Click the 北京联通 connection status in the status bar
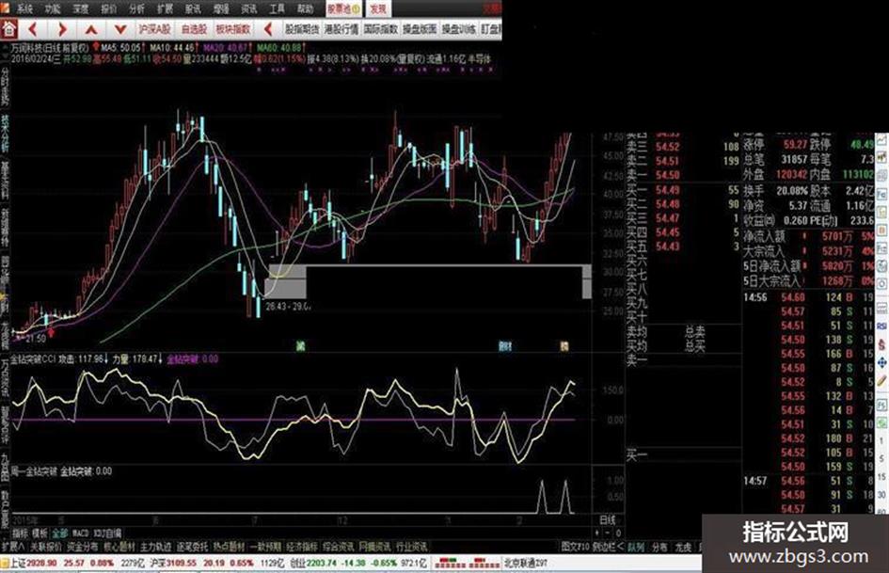The height and width of the screenshot is (573, 889). click(x=526, y=564)
